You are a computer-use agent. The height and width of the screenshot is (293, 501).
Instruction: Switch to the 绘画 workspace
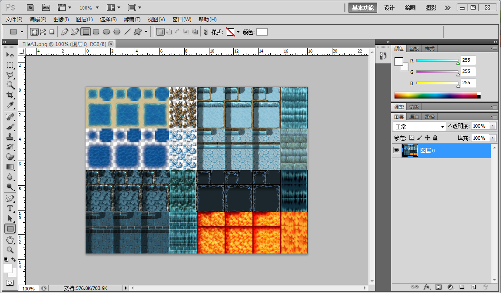[410, 8]
